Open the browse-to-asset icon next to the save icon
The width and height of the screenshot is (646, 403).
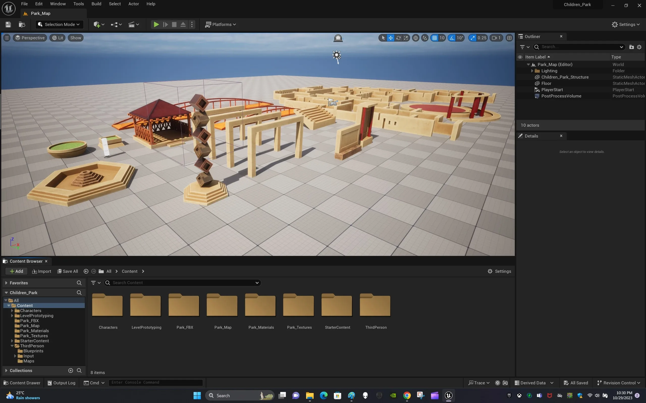click(x=22, y=24)
